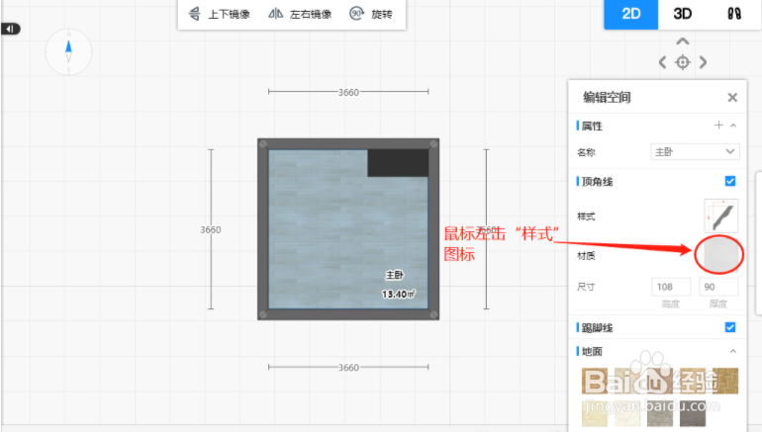The width and height of the screenshot is (762, 432).
Task: Pan view left with the left chevron
Action: point(662,62)
